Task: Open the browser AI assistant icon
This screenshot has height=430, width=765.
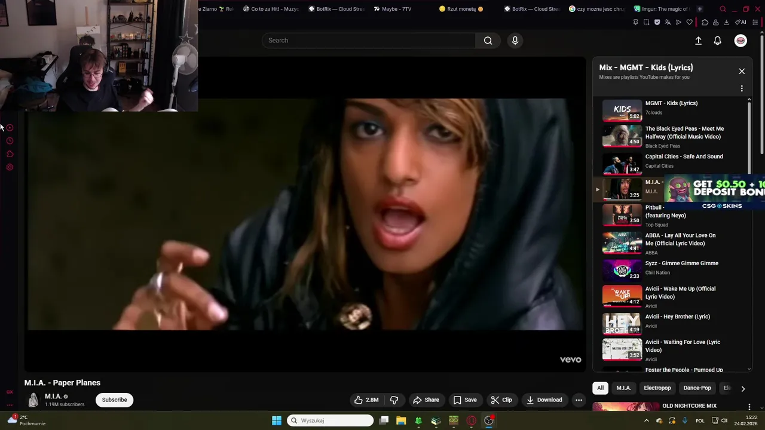Action: tap(740, 22)
